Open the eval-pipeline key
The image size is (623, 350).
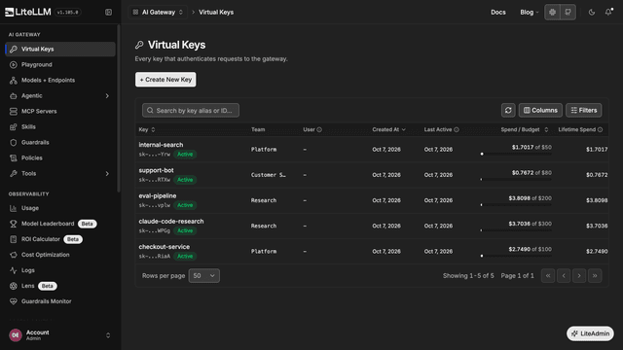(158, 195)
